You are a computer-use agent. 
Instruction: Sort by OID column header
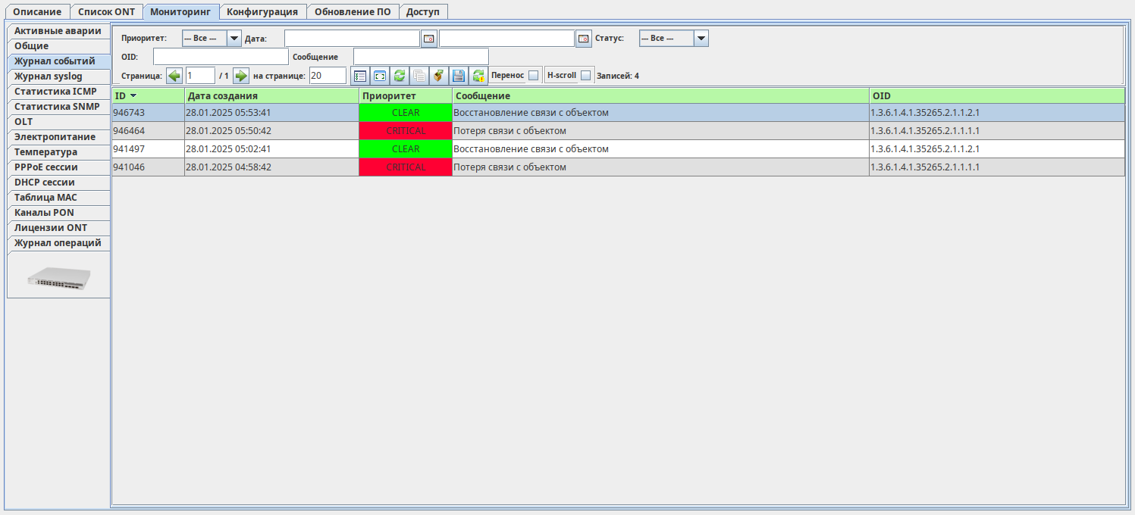click(997, 96)
